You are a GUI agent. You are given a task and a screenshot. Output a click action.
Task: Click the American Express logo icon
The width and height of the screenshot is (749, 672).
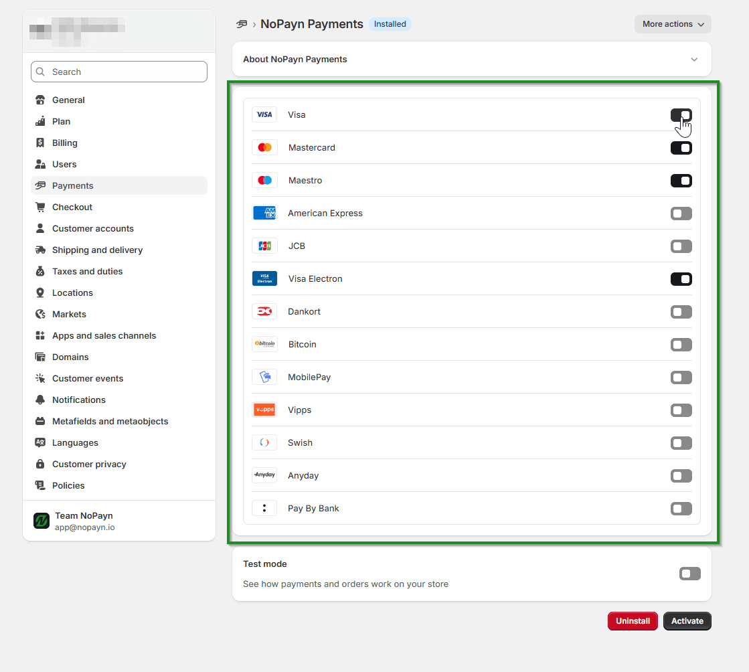pyautogui.click(x=264, y=212)
